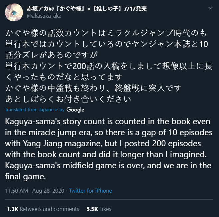
Task: Click the 1.3K retweet count
Action: pos(13,209)
